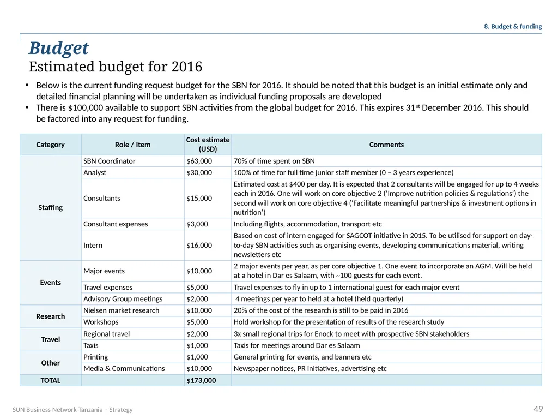Click 'Including flights, accommodation, transport etc' comment
Image resolution: width=558 pixels, height=419 pixels.
point(386,224)
